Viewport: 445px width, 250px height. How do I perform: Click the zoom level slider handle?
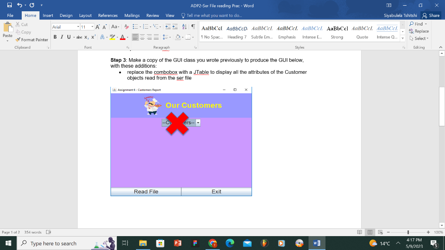[408, 232]
